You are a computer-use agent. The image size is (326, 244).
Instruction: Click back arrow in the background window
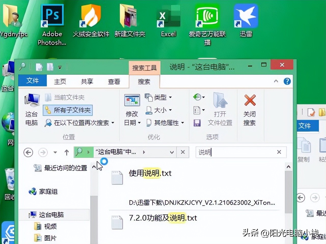point(301,197)
